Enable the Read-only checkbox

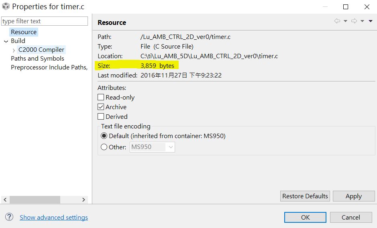(x=101, y=97)
